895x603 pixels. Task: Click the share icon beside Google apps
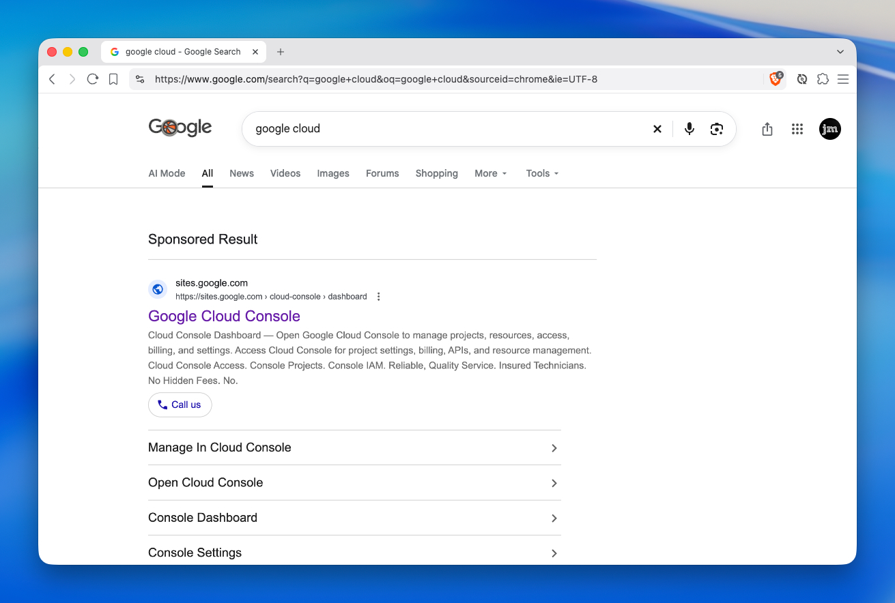[x=767, y=129]
